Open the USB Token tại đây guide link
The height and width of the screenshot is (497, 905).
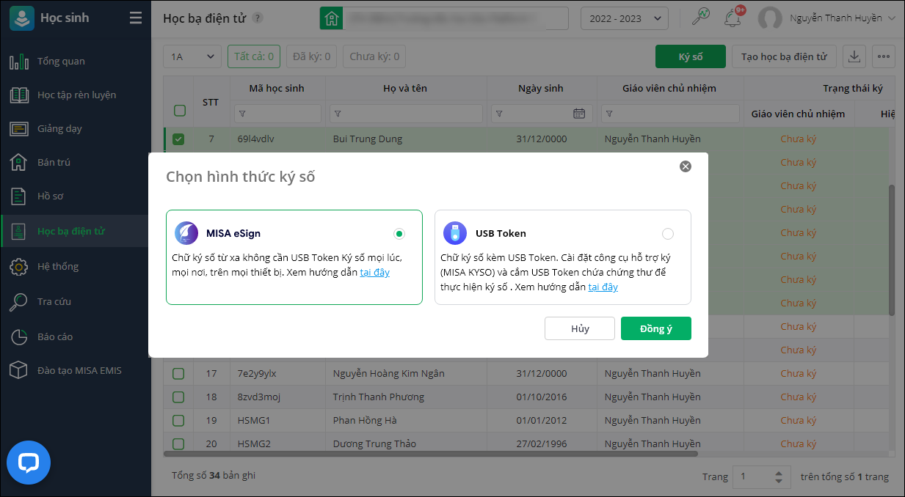(603, 287)
